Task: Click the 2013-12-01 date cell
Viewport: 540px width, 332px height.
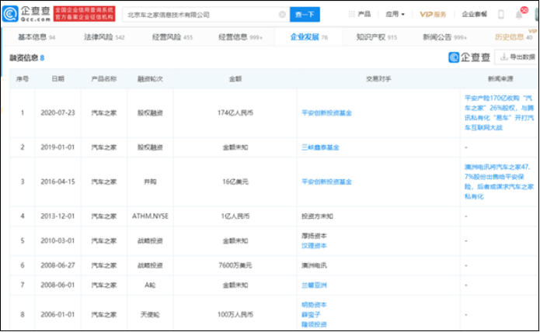Action: (x=57, y=216)
